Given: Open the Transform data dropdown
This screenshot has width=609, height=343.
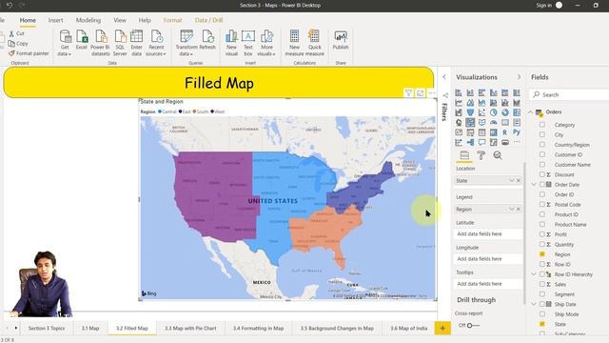Looking at the screenshot, I should pyautogui.click(x=187, y=43).
